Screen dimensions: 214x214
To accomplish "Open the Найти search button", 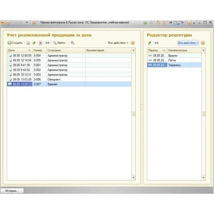I will tap(60, 43).
